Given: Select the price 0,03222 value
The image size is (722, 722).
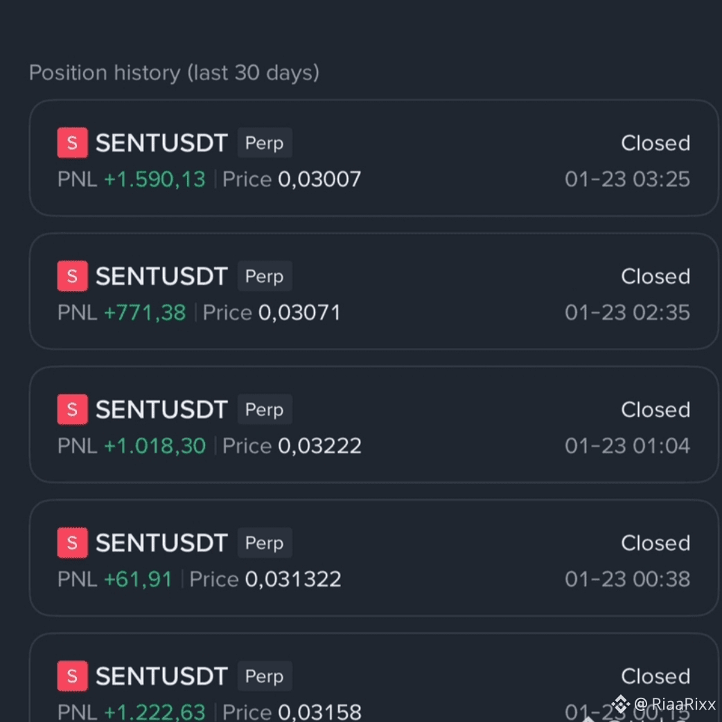Looking at the screenshot, I should (x=319, y=446).
